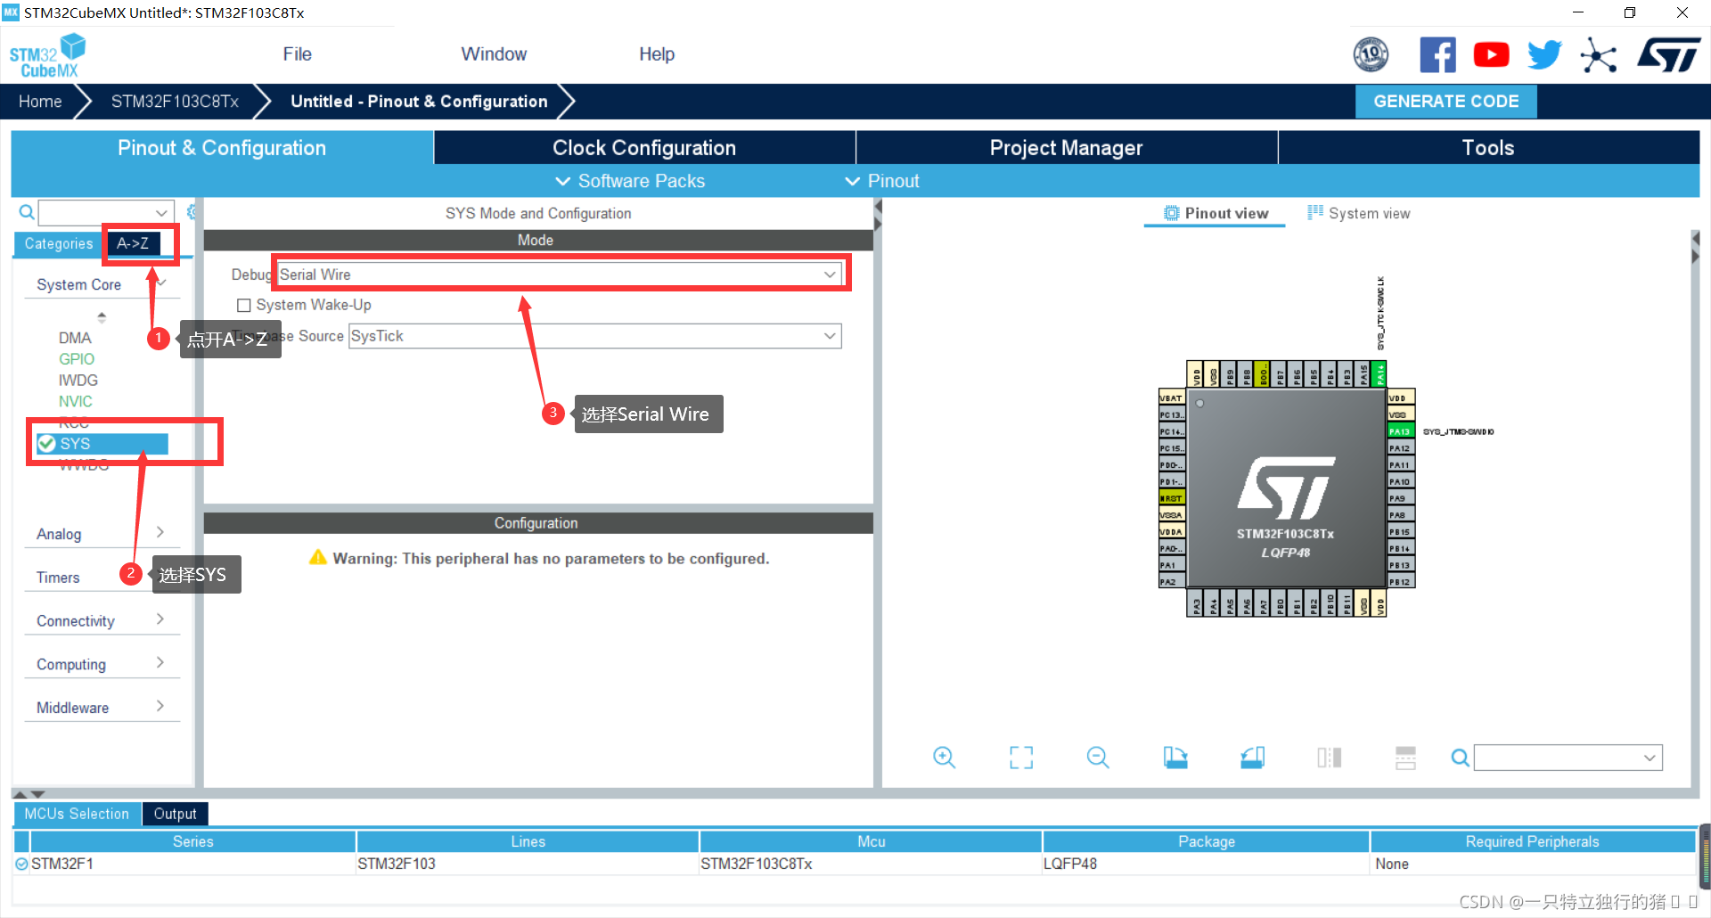Select IWDG in System Core list
This screenshot has height=918, width=1711.
(x=78, y=381)
